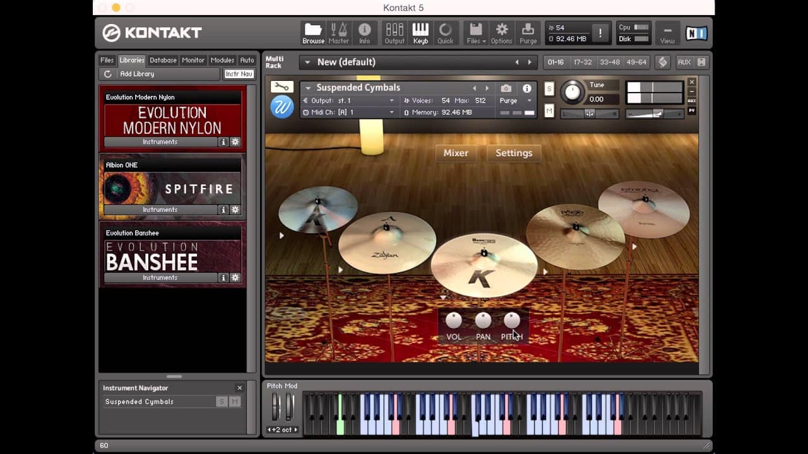Open the Master metronome panel
Screen dimensions: 808x454
(x=338, y=33)
